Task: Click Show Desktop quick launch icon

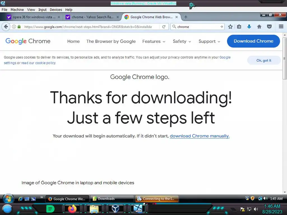Action: pos(27,199)
